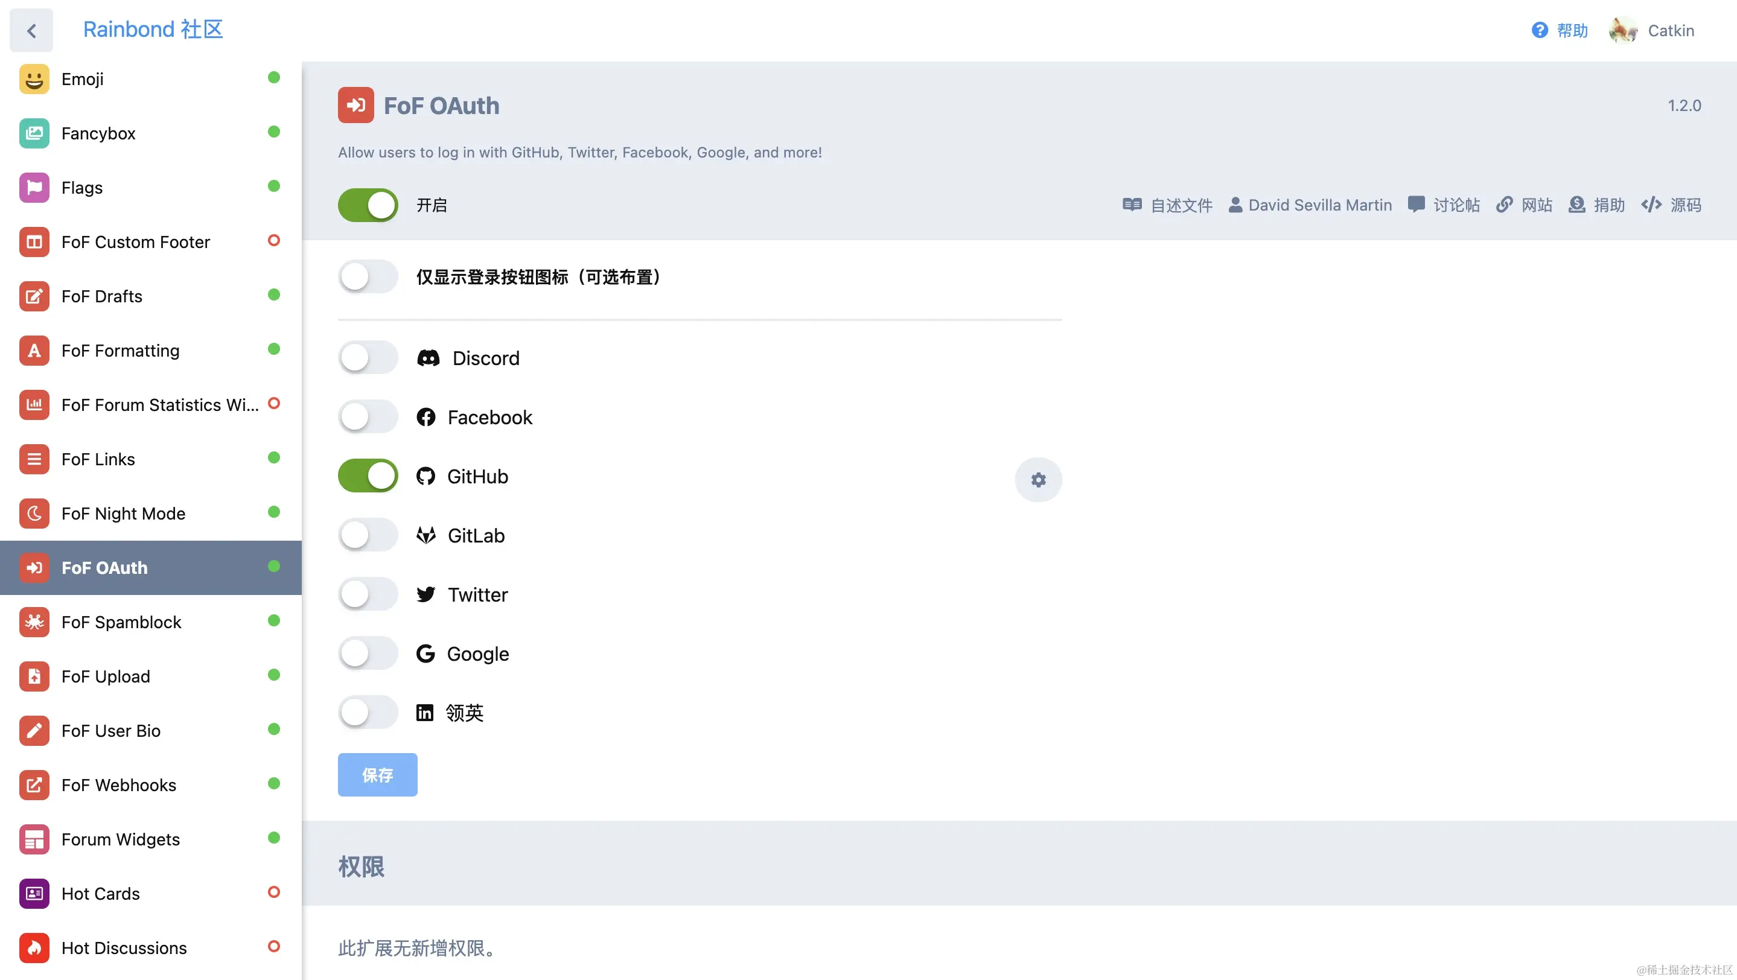The height and width of the screenshot is (980, 1737).
Task: Click the FoF Custom Footer disabled status dot
Action: coord(274,240)
